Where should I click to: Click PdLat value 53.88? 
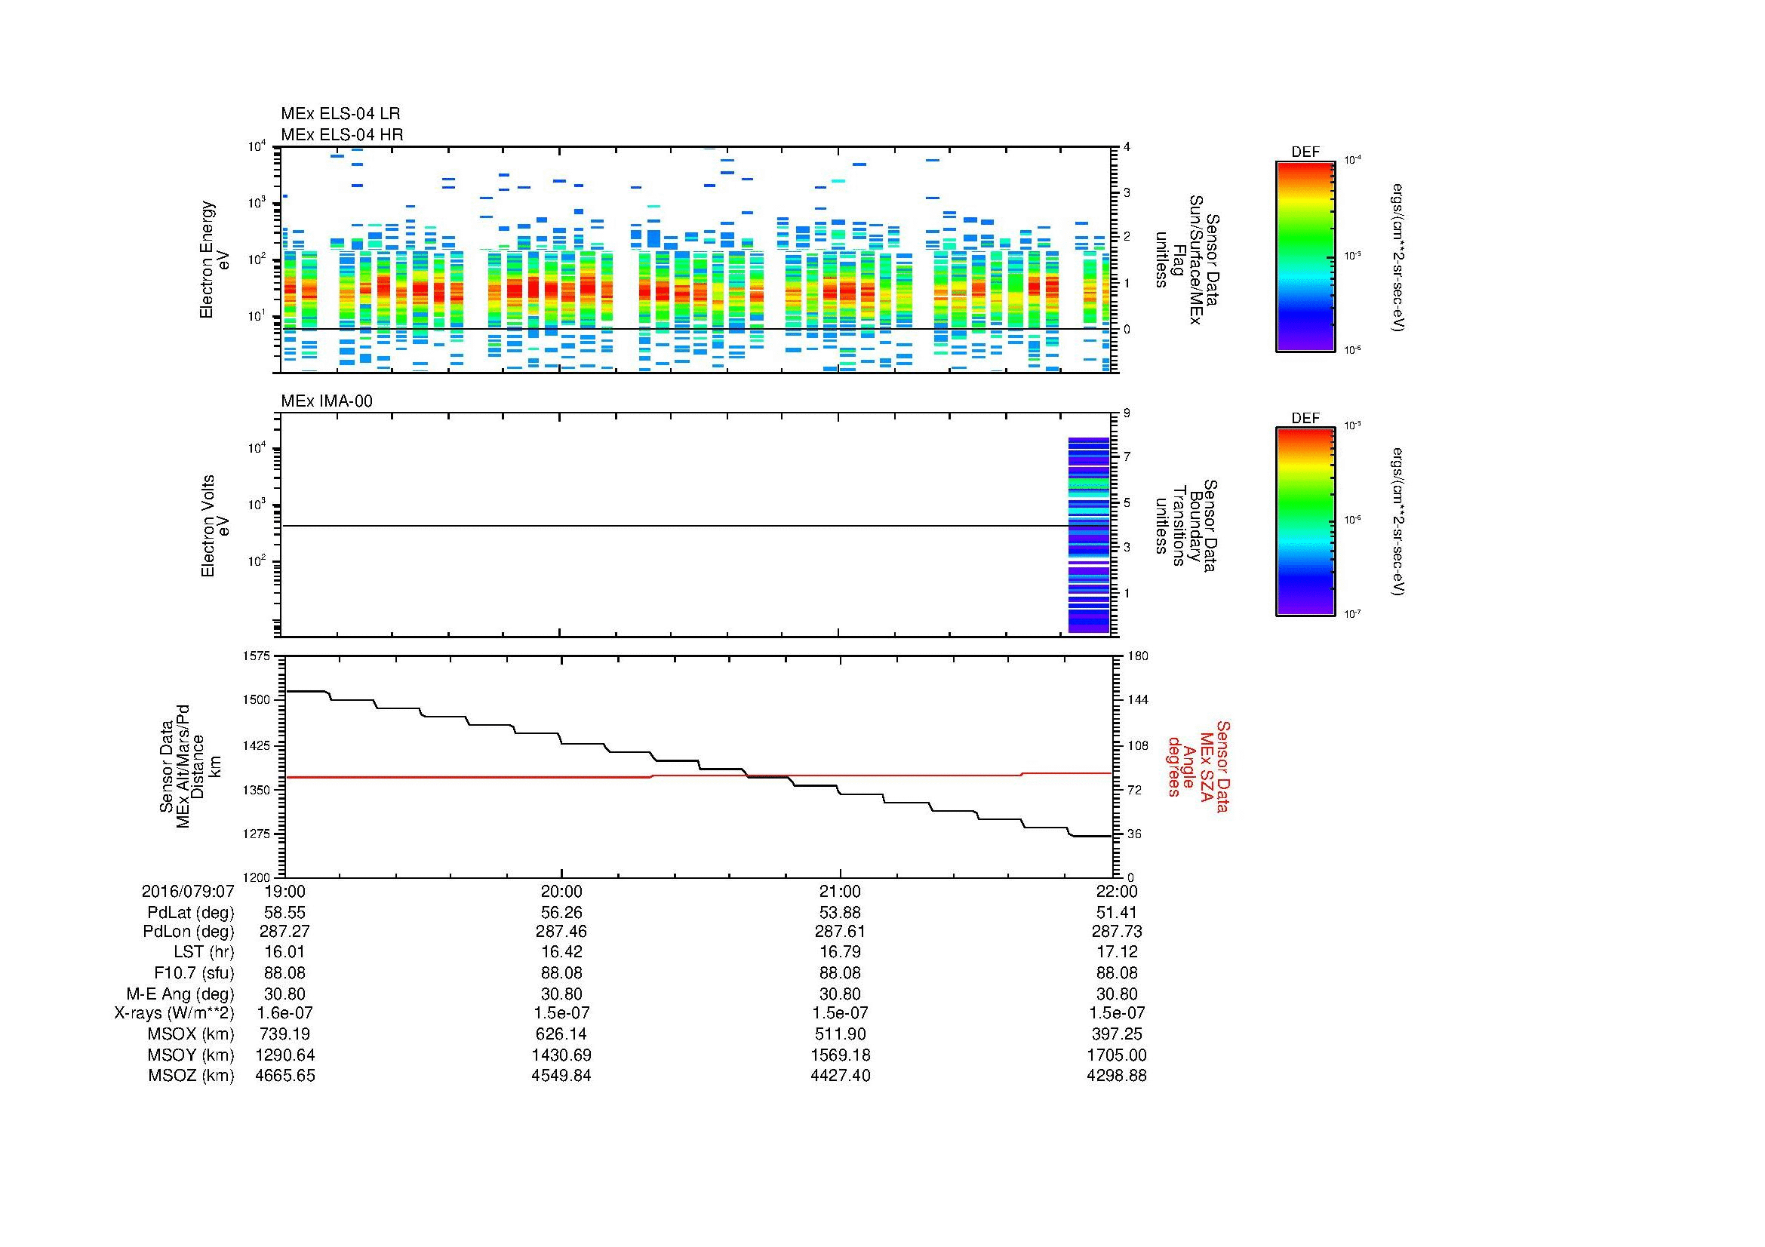pyautogui.click(x=840, y=913)
